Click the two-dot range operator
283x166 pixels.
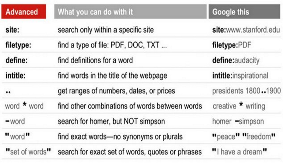pyautogui.click(x=8, y=92)
